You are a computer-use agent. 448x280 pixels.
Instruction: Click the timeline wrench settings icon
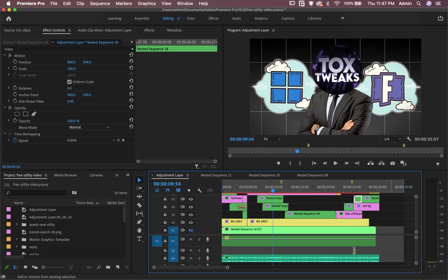click(199, 190)
